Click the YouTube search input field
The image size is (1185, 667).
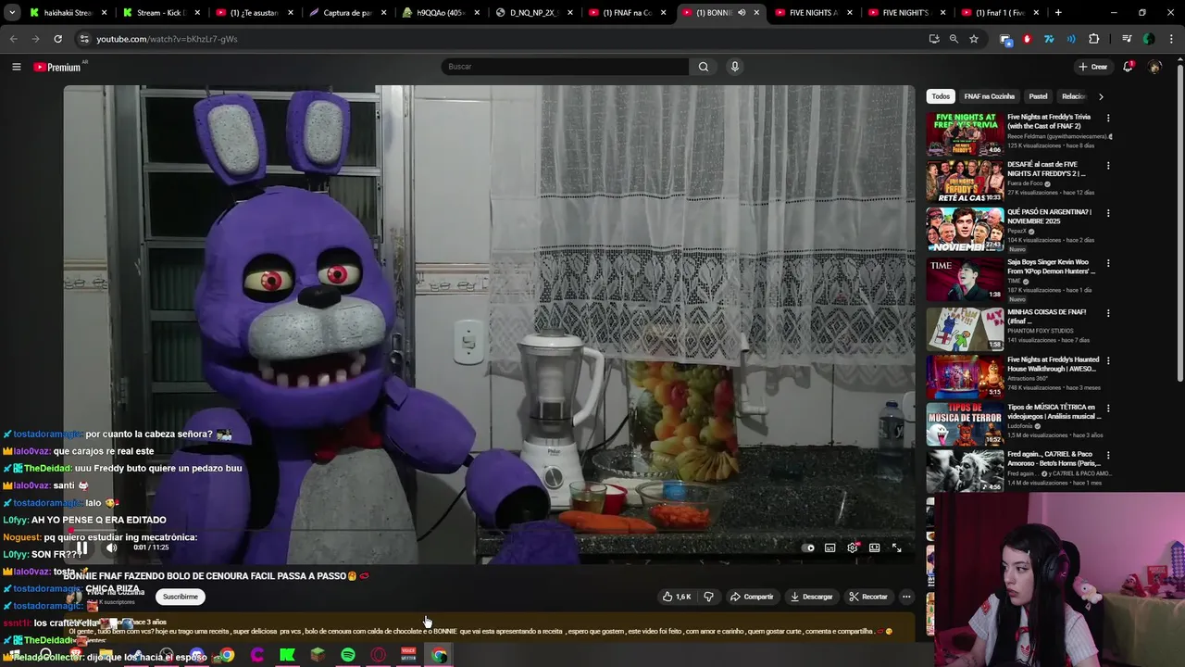pyautogui.click(x=565, y=67)
